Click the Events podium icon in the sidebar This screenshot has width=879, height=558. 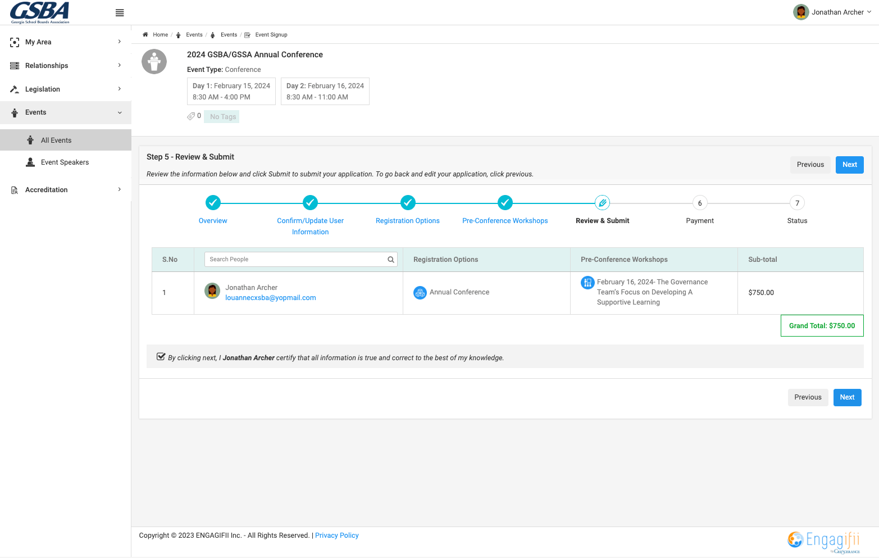pyautogui.click(x=15, y=112)
